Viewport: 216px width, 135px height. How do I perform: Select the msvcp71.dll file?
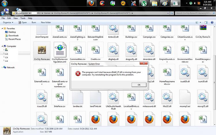[203, 98]
